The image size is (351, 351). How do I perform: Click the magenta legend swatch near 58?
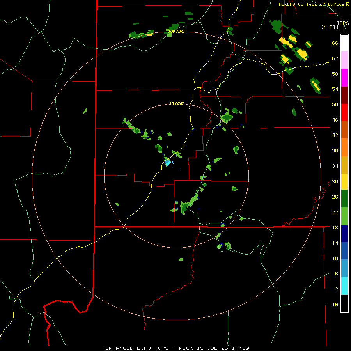pos(344,78)
